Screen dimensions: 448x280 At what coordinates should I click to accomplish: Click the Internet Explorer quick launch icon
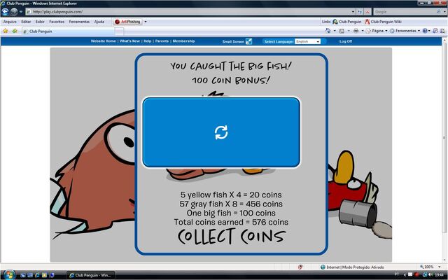(37, 275)
